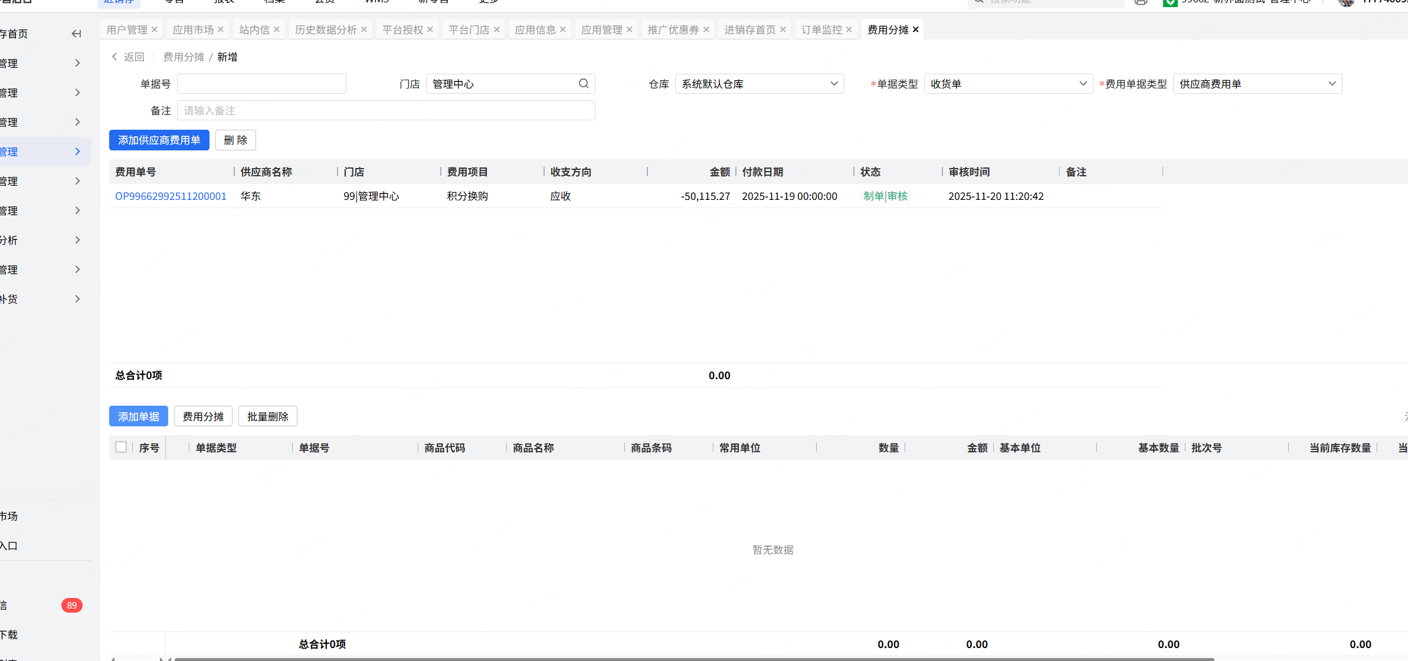The height and width of the screenshot is (661, 1408).
Task: Open the 仓库 dropdown
Action: click(x=759, y=84)
